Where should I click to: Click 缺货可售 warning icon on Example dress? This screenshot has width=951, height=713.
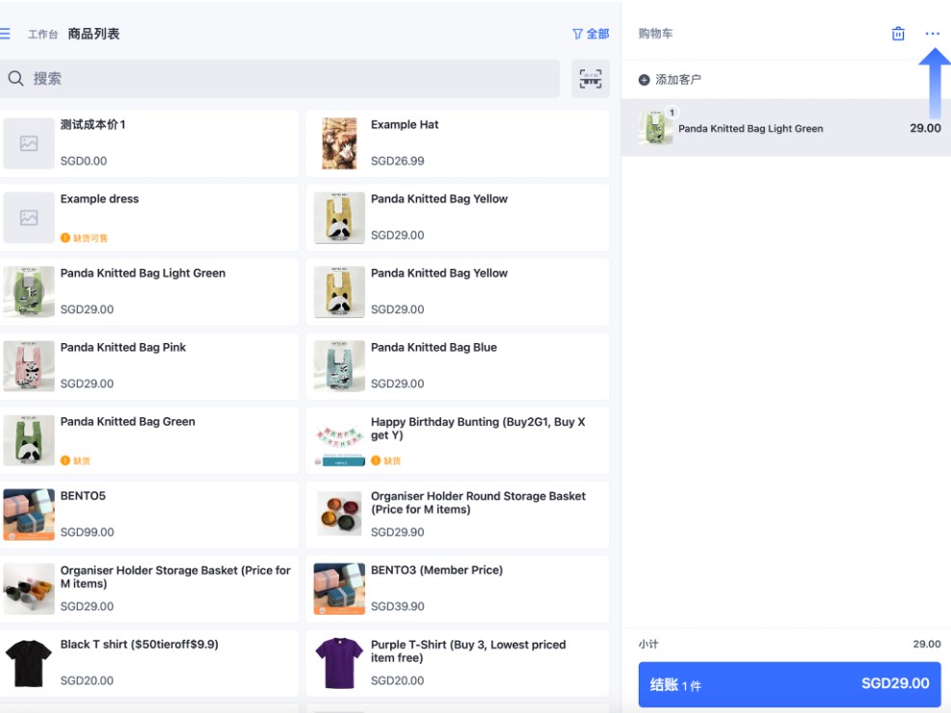65,238
